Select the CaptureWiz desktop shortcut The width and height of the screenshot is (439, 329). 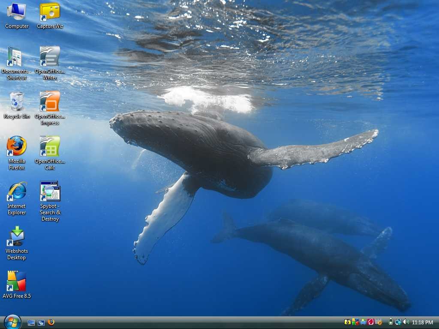click(50, 15)
